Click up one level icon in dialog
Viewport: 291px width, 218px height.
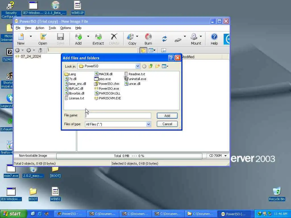[x=151, y=66]
